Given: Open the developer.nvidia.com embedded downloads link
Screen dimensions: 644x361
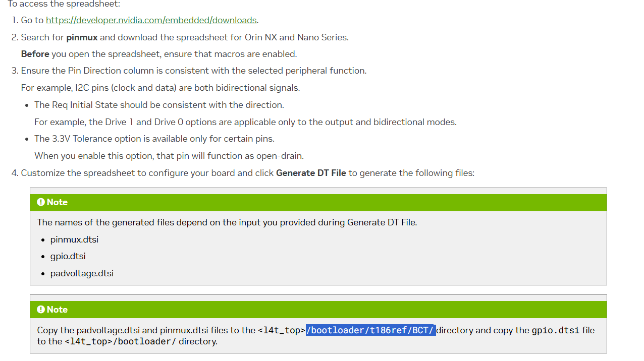Looking at the screenshot, I should (151, 20).
